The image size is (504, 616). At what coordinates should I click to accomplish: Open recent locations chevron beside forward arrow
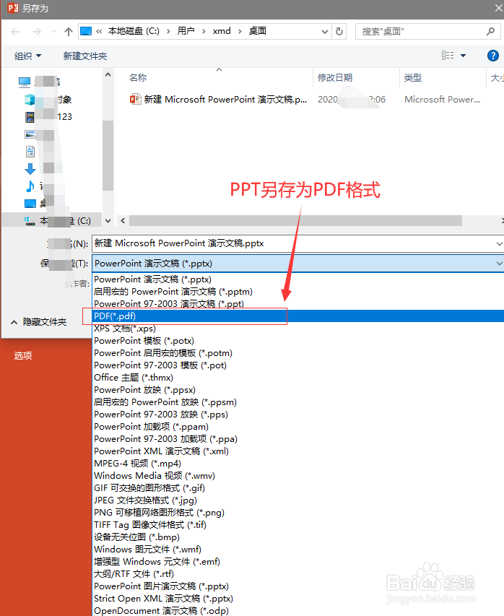53,32
